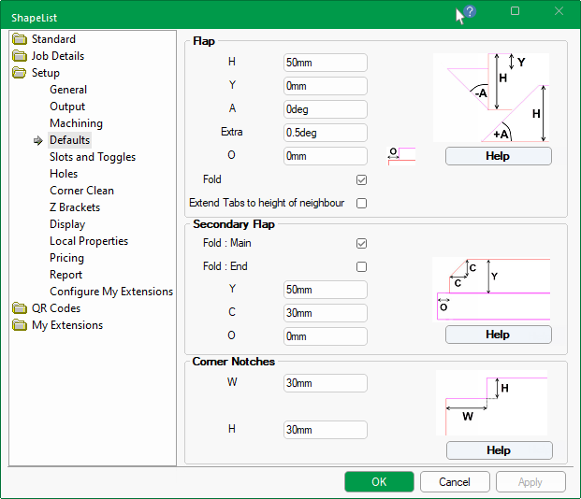Screen dimensions: 581x499
Task: Click the Job Details folder icon
Action: point(20,56)
